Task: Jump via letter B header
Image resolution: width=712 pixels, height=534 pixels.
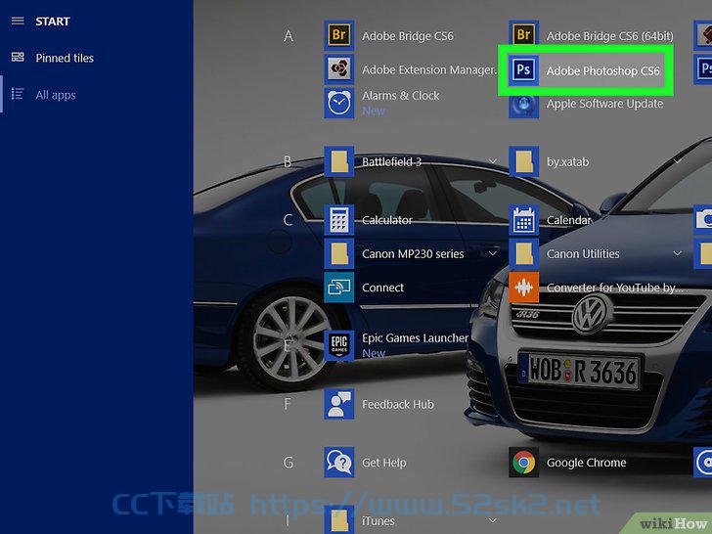Action: (x=288, y=161)
